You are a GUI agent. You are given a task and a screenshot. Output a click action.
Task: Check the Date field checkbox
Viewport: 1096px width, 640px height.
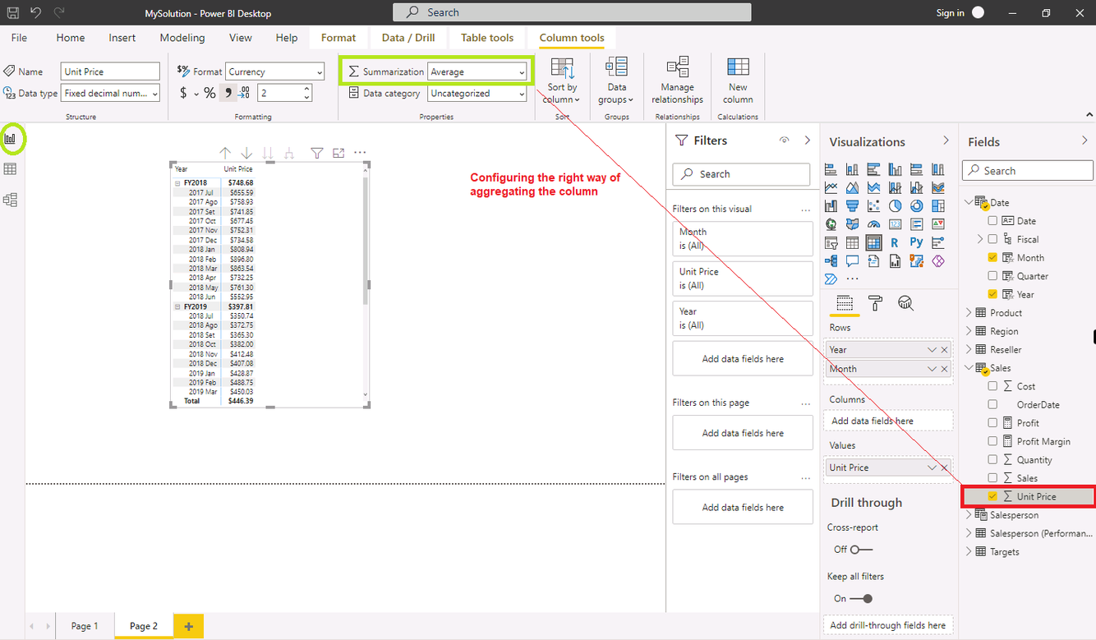(992, 221)
